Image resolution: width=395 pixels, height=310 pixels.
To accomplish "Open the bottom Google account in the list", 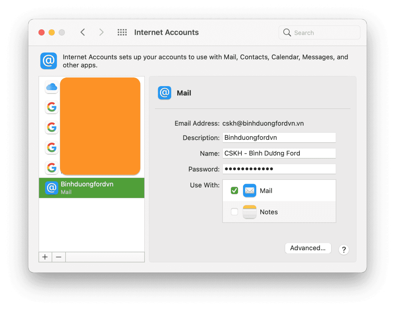I will (51, 168).
